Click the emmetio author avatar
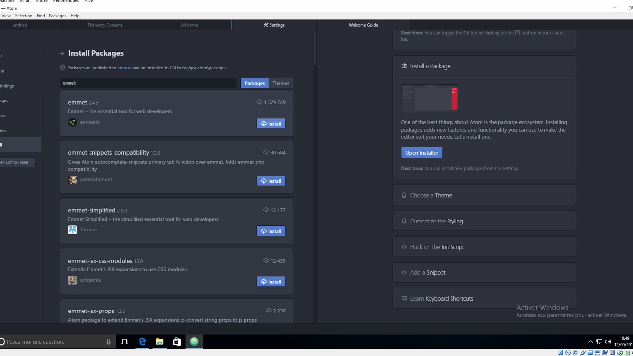Image resolution: width=633 pixels, height=356 pixels. [72, 122]
